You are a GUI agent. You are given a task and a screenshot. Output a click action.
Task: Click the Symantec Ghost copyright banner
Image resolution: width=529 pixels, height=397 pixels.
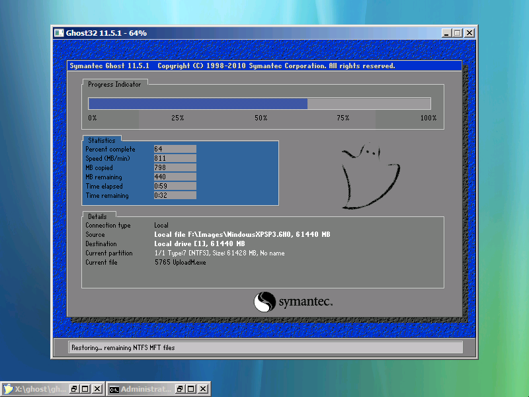[264, 66]
